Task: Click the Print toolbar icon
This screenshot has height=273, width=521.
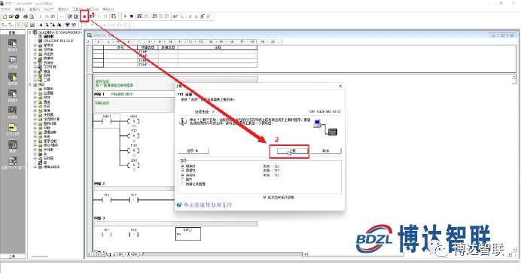Action: tap(26, 17)
